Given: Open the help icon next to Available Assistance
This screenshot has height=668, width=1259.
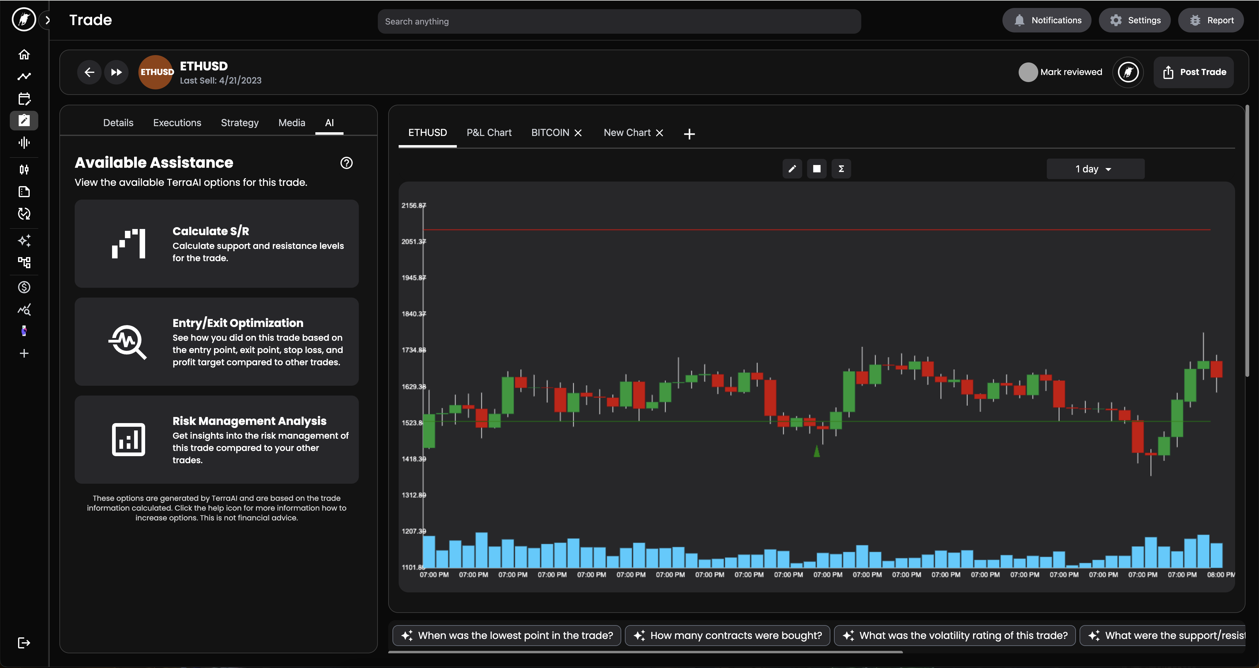Looking at the screenshot, I should [346, 163].
